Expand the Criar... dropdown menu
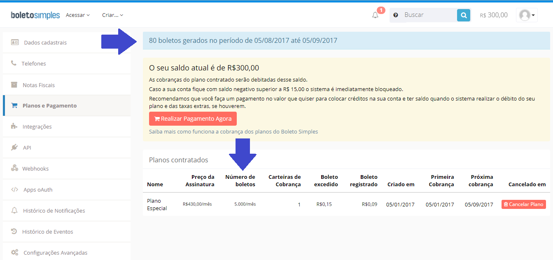This screenshot has width=553, height=260. 113,15
